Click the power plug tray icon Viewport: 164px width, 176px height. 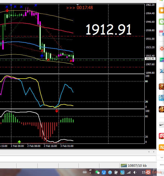[116, 172]
